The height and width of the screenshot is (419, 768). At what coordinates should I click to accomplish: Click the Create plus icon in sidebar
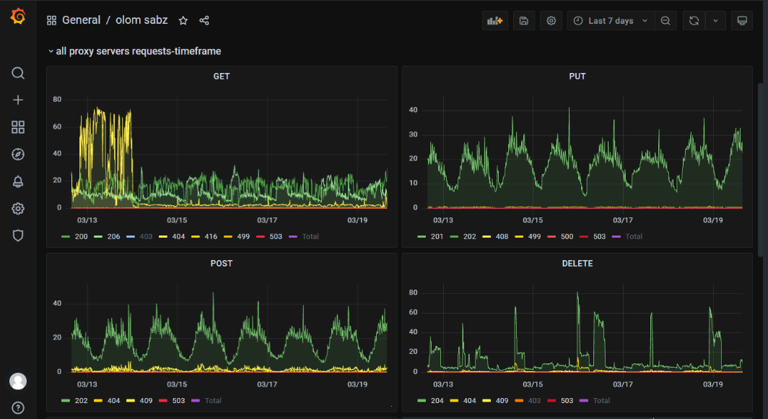18,100
